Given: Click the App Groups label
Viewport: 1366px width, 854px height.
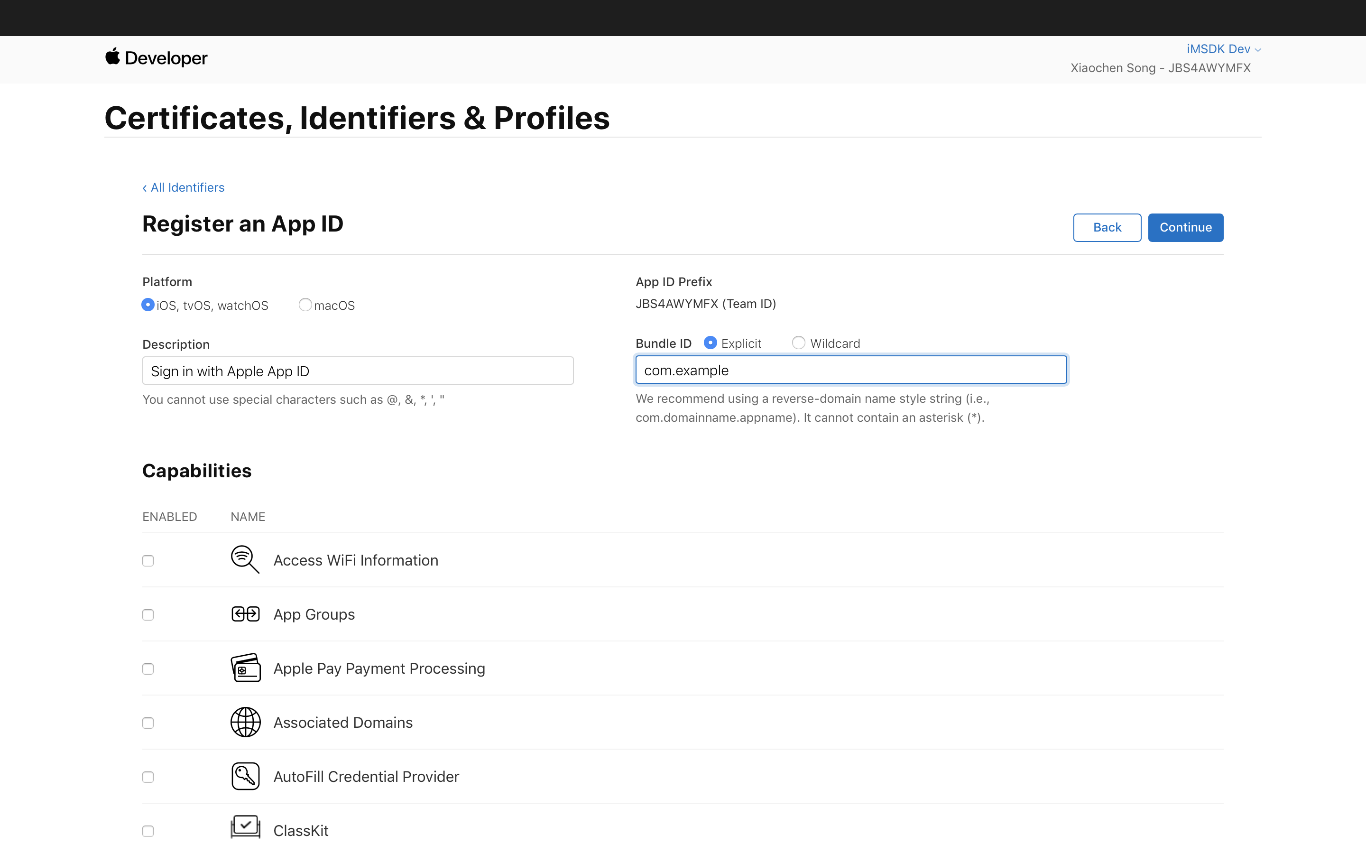Looking at the screenshot, I should tap(314, 614).
